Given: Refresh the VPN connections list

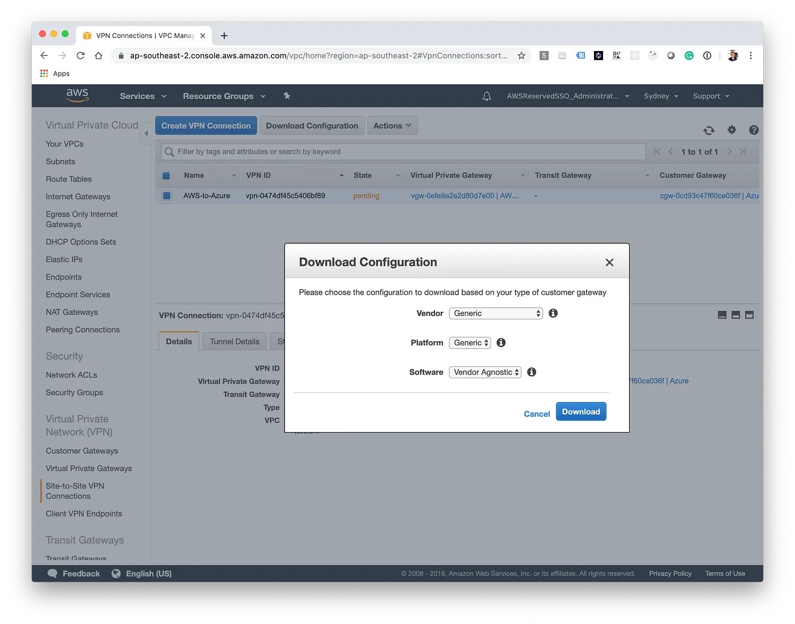Looking at the screenshot, I should 709,130.
